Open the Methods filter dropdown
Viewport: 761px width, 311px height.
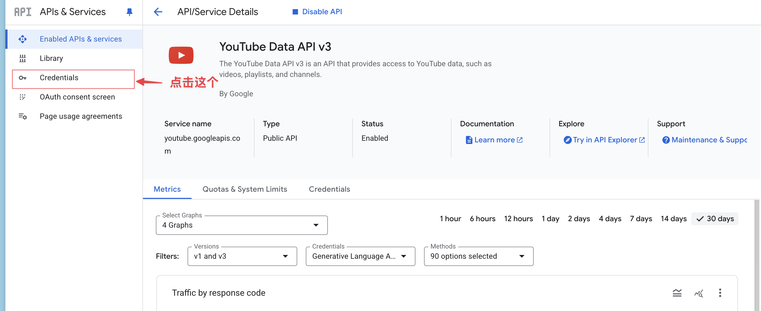[x=479, y=256]
